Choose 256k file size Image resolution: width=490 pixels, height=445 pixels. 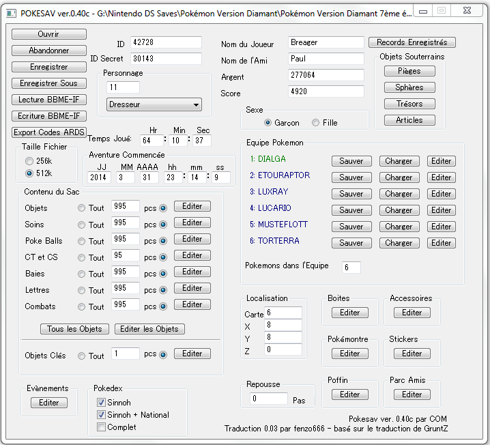pos(29,161)
